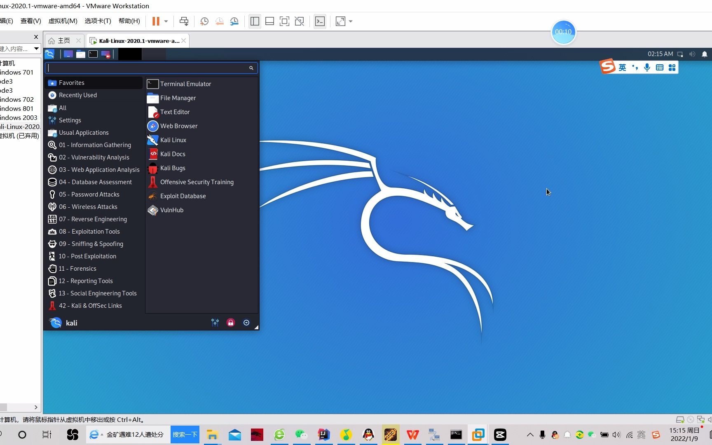
Task: Open Windows Task View taskbar button
Action: [47, 435]
